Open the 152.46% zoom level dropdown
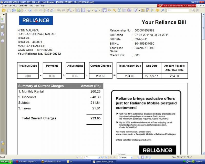This screenshot has width=205, height=164. (132, 157)
